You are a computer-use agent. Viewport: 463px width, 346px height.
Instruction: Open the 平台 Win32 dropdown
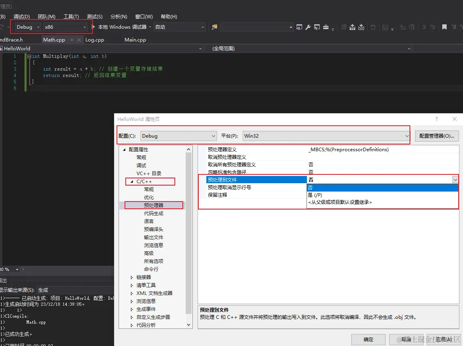coord(326,136)
